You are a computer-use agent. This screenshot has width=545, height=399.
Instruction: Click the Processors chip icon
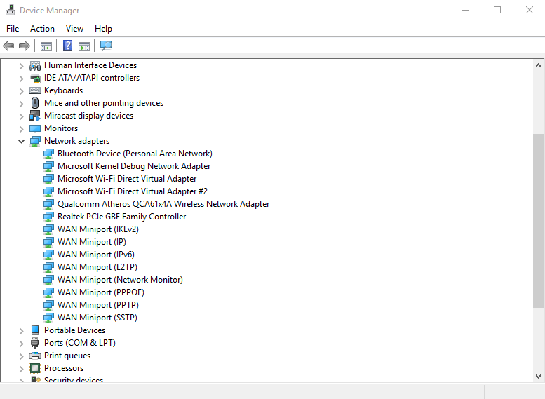click(35, 368)
